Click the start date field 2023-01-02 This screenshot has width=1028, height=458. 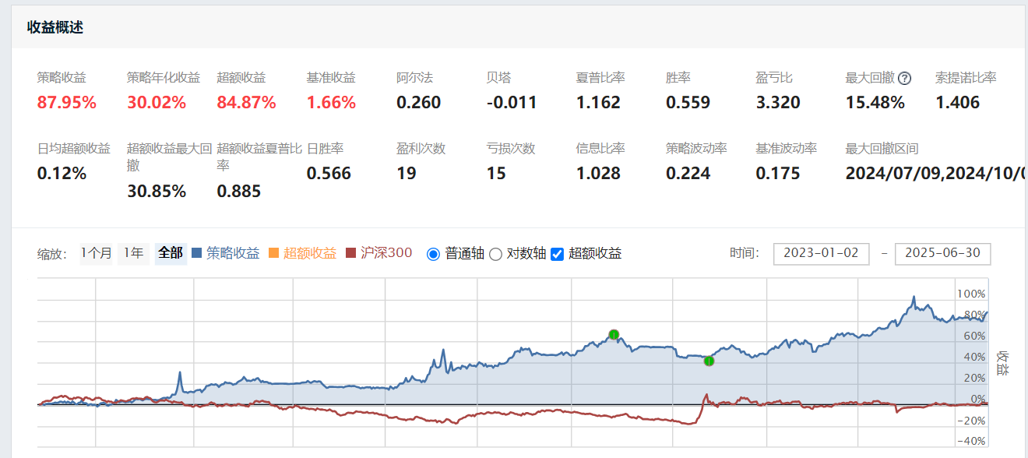821,254
